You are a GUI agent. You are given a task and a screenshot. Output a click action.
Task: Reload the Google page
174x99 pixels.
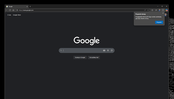click(x=10, y=10)
